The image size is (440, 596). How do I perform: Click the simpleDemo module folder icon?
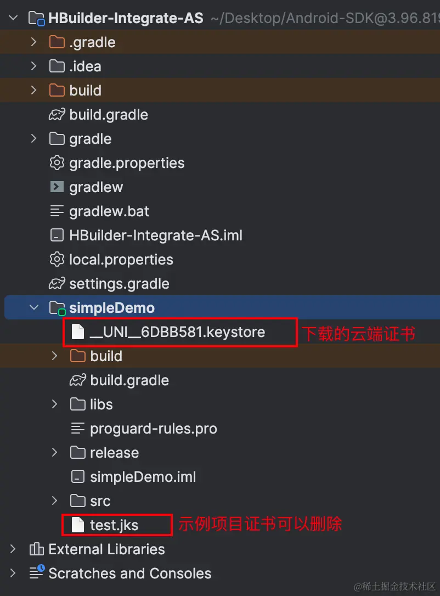57,308
